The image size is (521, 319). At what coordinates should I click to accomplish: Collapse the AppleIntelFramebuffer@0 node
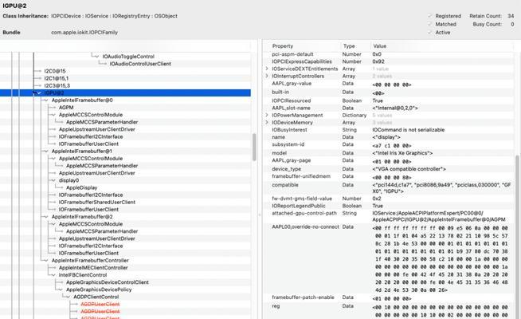click(46, 100)
